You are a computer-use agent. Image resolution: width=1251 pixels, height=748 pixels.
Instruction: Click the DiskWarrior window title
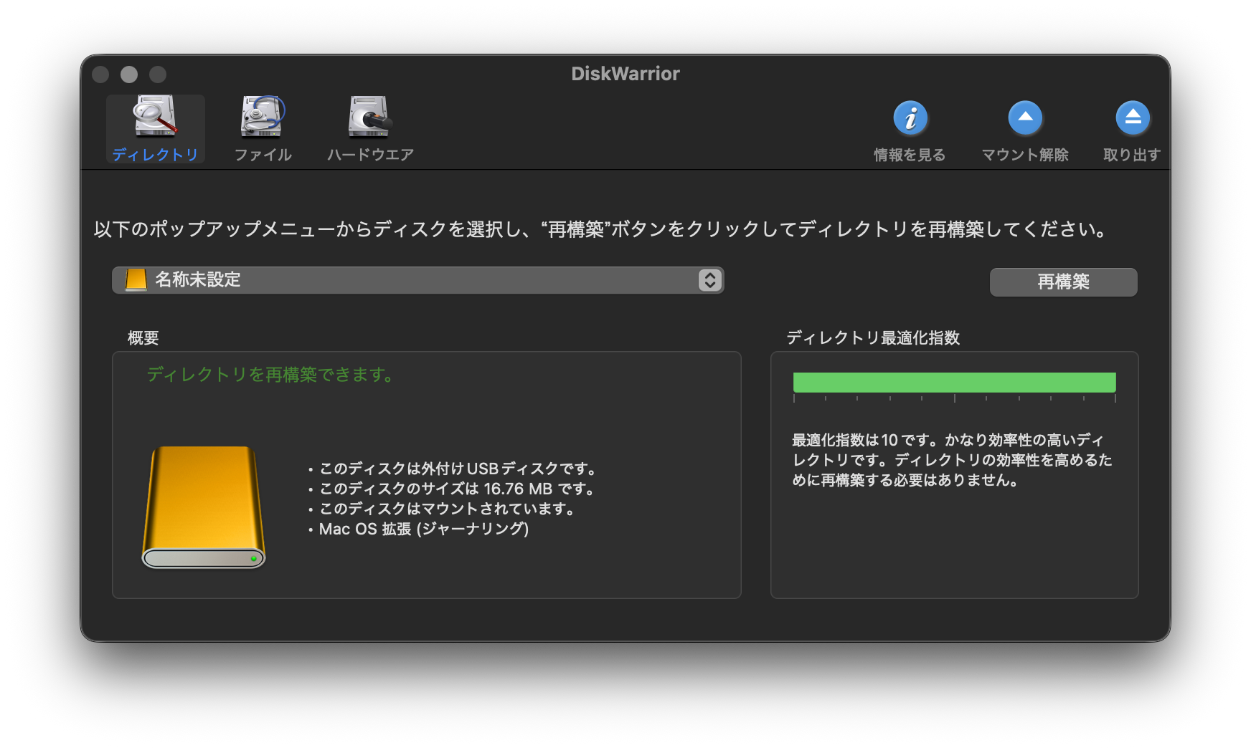click(x=625, y=74)
